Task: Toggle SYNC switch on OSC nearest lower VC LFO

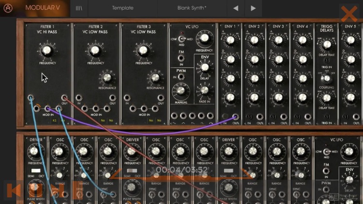Action: pos(297,194)
